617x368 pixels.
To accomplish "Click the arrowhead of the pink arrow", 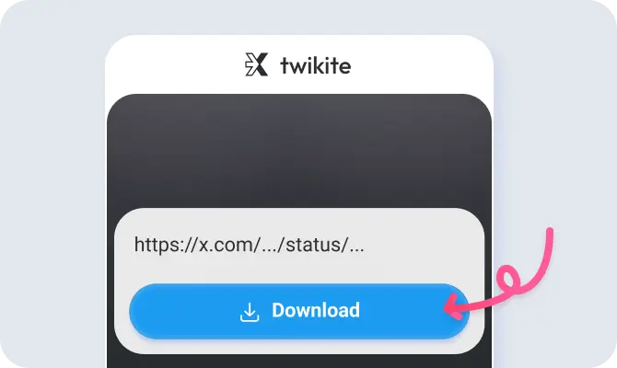I will (452, 307).
